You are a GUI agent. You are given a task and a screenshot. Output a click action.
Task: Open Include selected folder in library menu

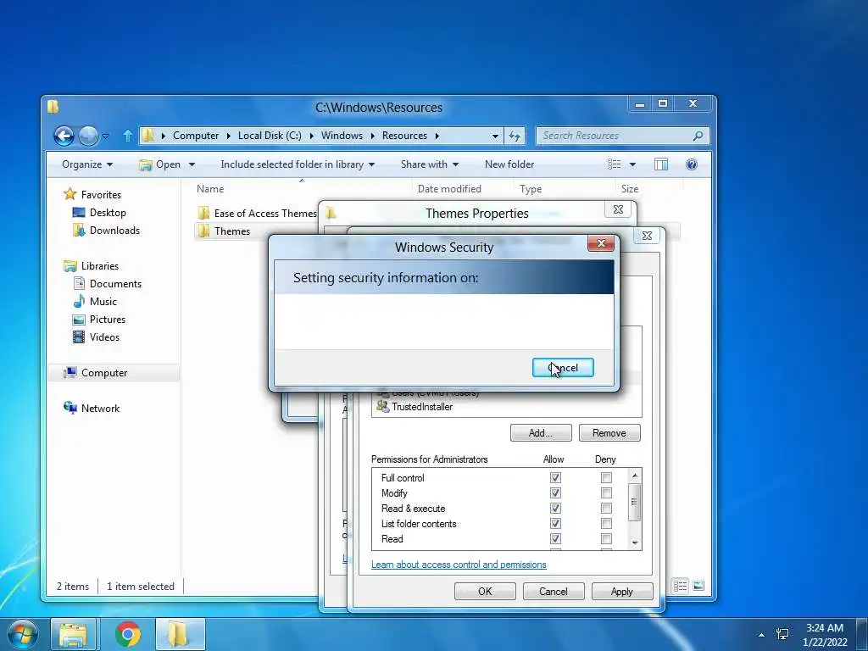click(298, 164)
